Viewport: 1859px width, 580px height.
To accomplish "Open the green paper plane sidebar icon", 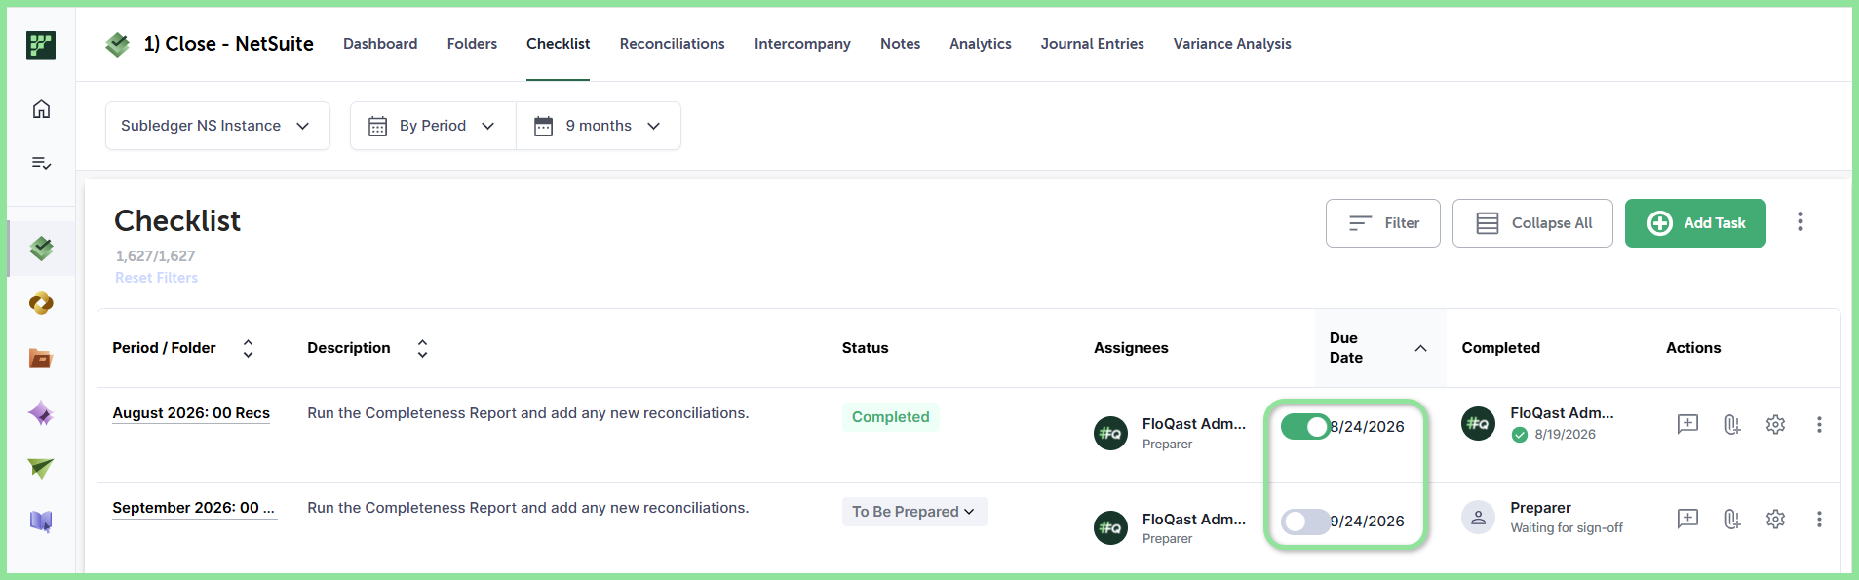I will click(x=41, y=468).
